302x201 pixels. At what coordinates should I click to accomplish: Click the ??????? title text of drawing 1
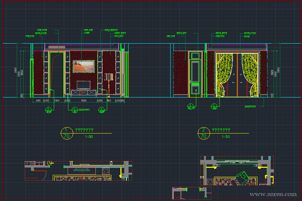(84, 130)
